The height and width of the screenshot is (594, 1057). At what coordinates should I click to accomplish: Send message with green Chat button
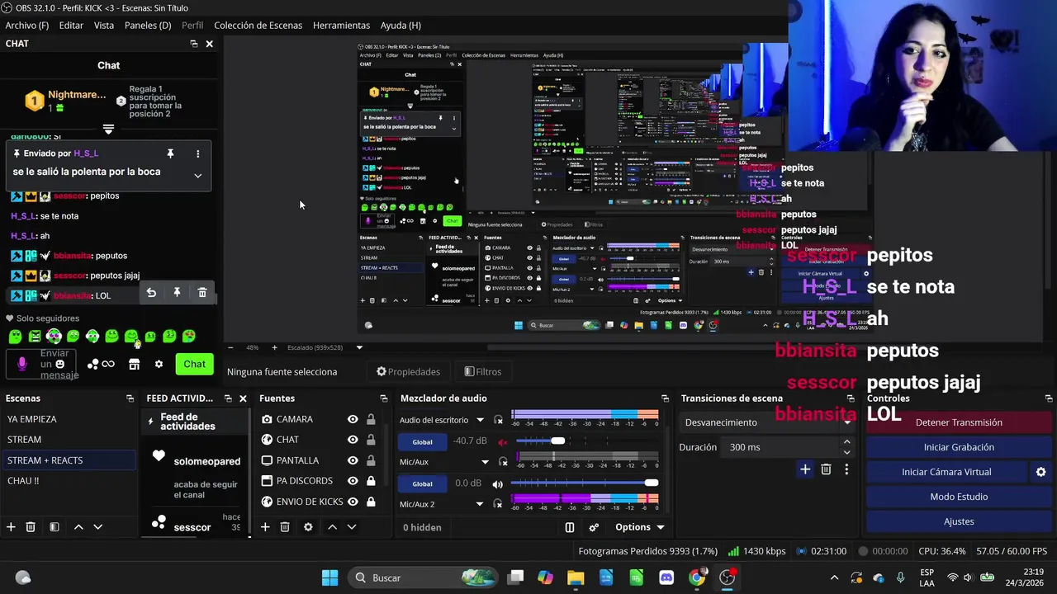coord(195,364)
